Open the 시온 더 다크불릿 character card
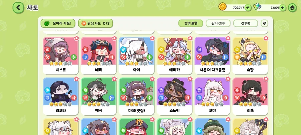This screenshot has width=301, height=135. tap(212, 55)
